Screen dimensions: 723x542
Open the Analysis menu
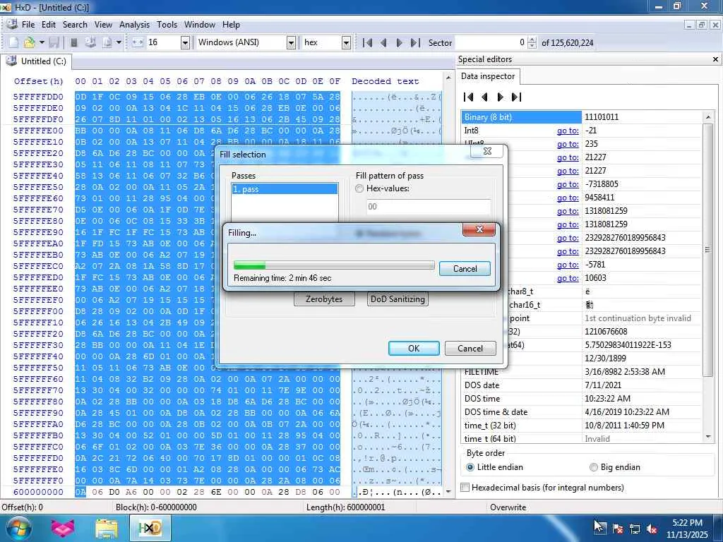click(x=134, y=25)
